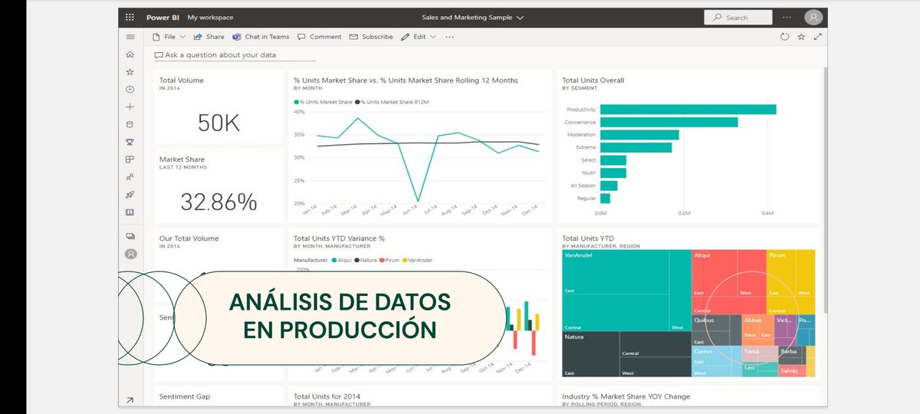Open the user account avatar
The image size is (920, 414).
(813, 17)
